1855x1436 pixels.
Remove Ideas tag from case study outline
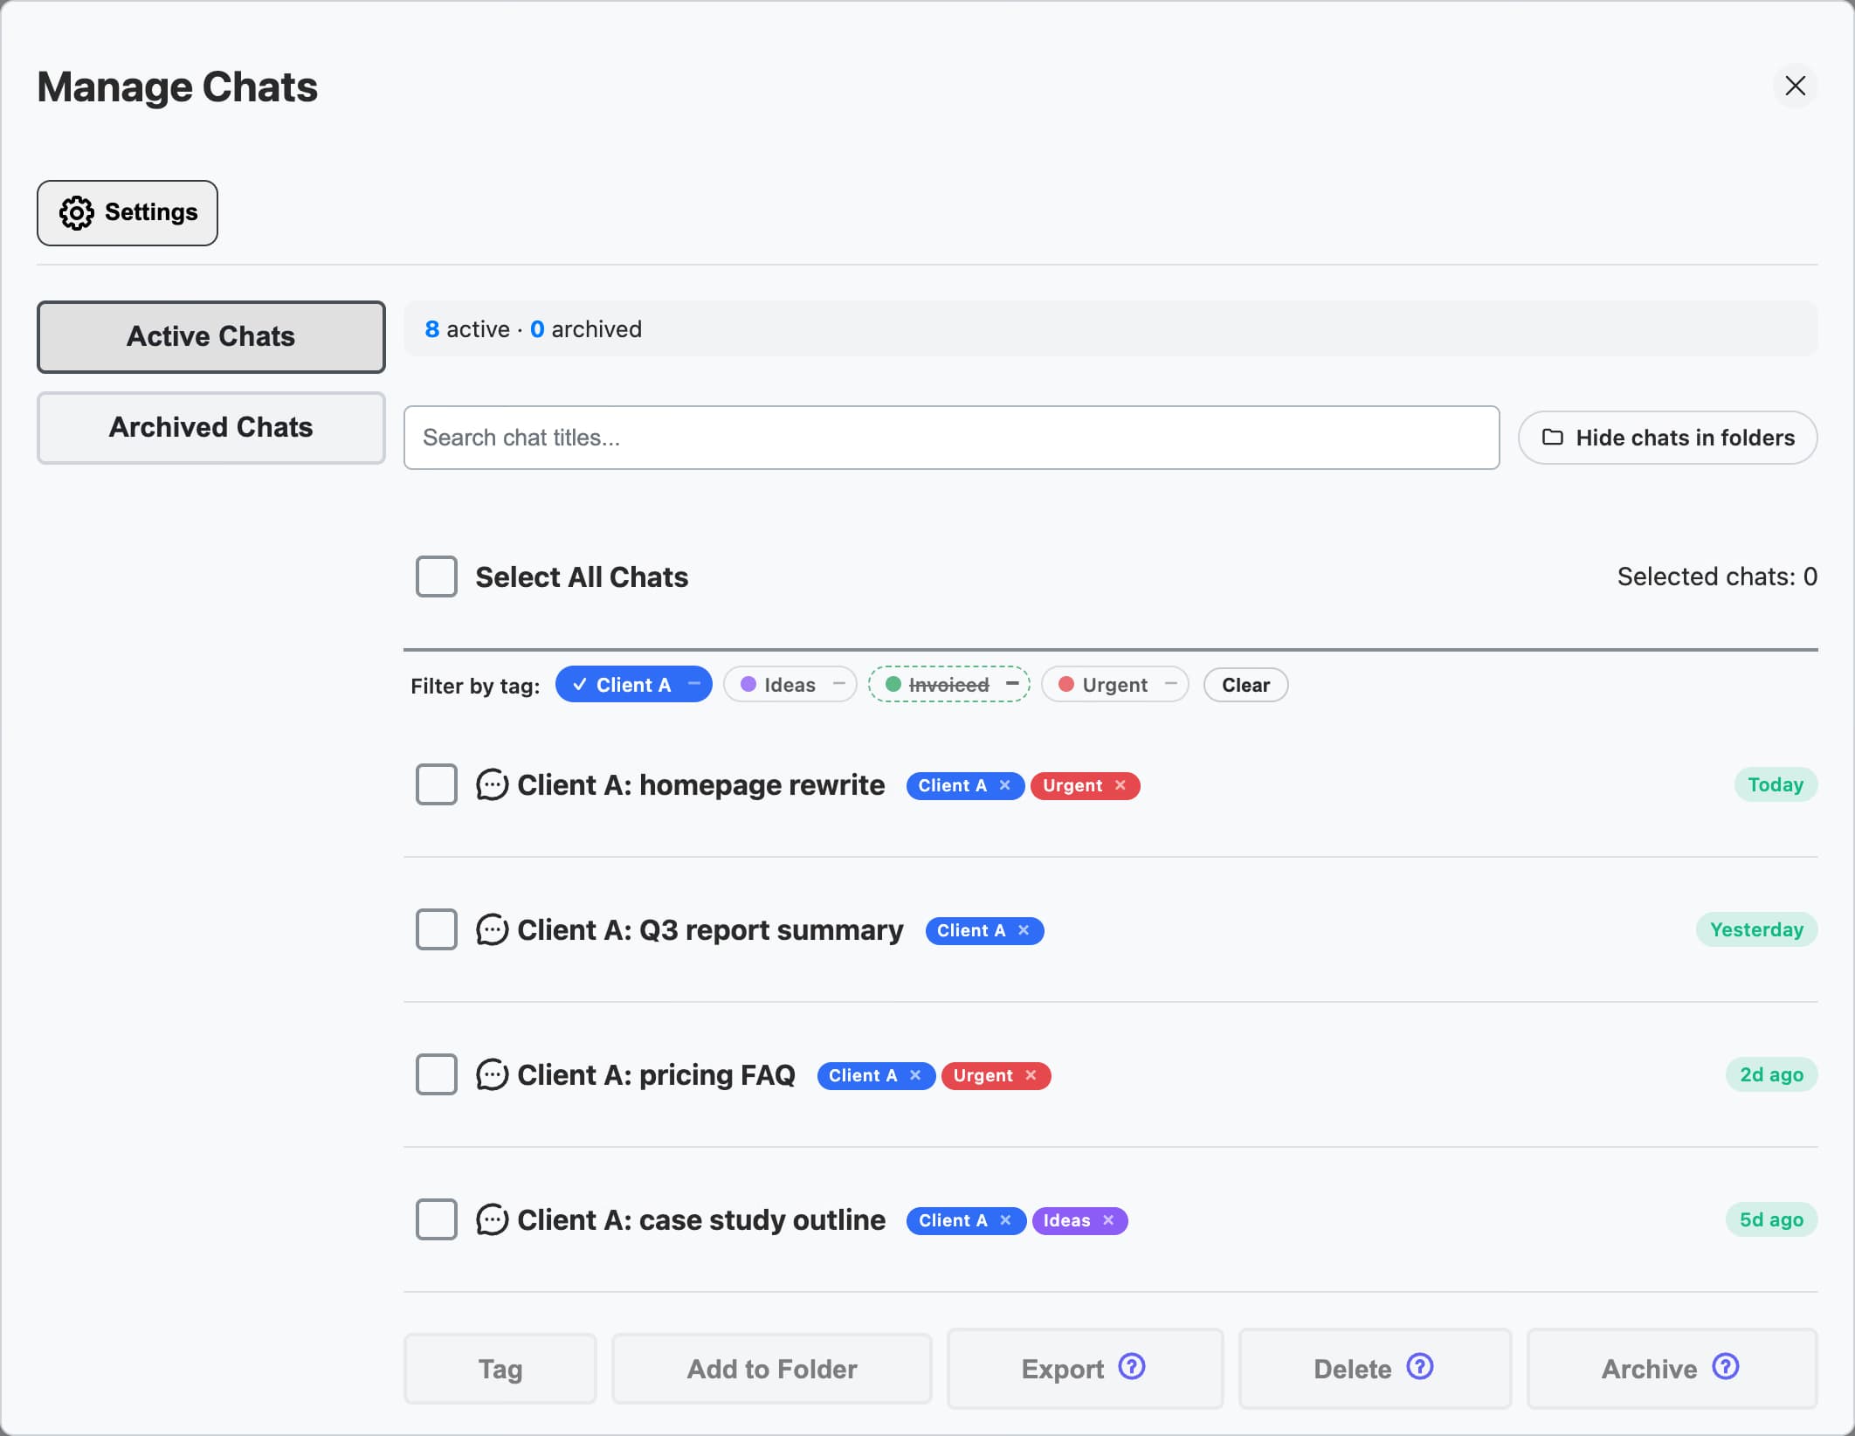tap(1108, 1220)
